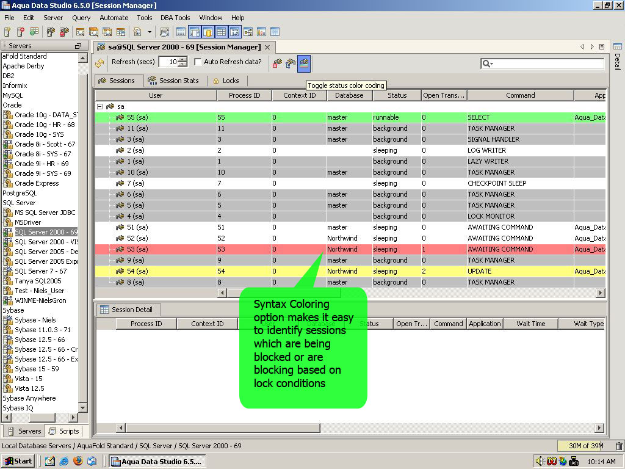Select the Sessions tab
The height and width of the screenshot is (469, 625).
coord(119,81)
